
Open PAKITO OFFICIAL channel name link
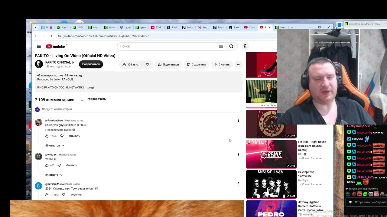[x=58, y=62]
